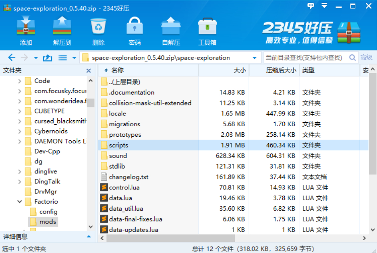Click the list view mode icon
Screen dimensions: 377x253
[62, 58]
